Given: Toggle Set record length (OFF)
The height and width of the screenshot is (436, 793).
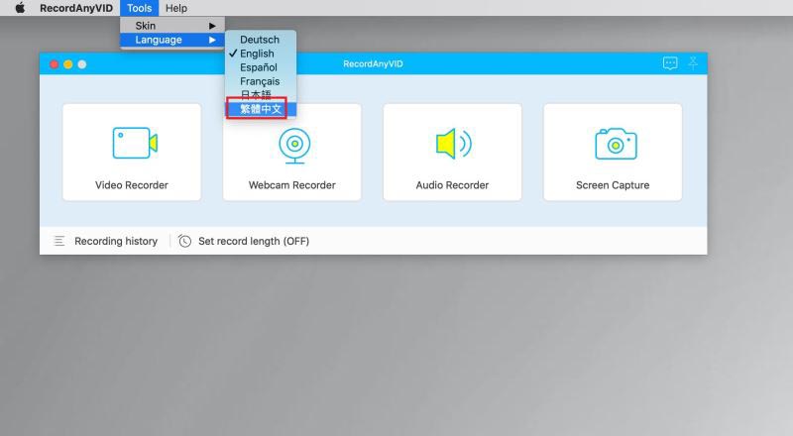Looking at the screenshot, I should [254, 241].
